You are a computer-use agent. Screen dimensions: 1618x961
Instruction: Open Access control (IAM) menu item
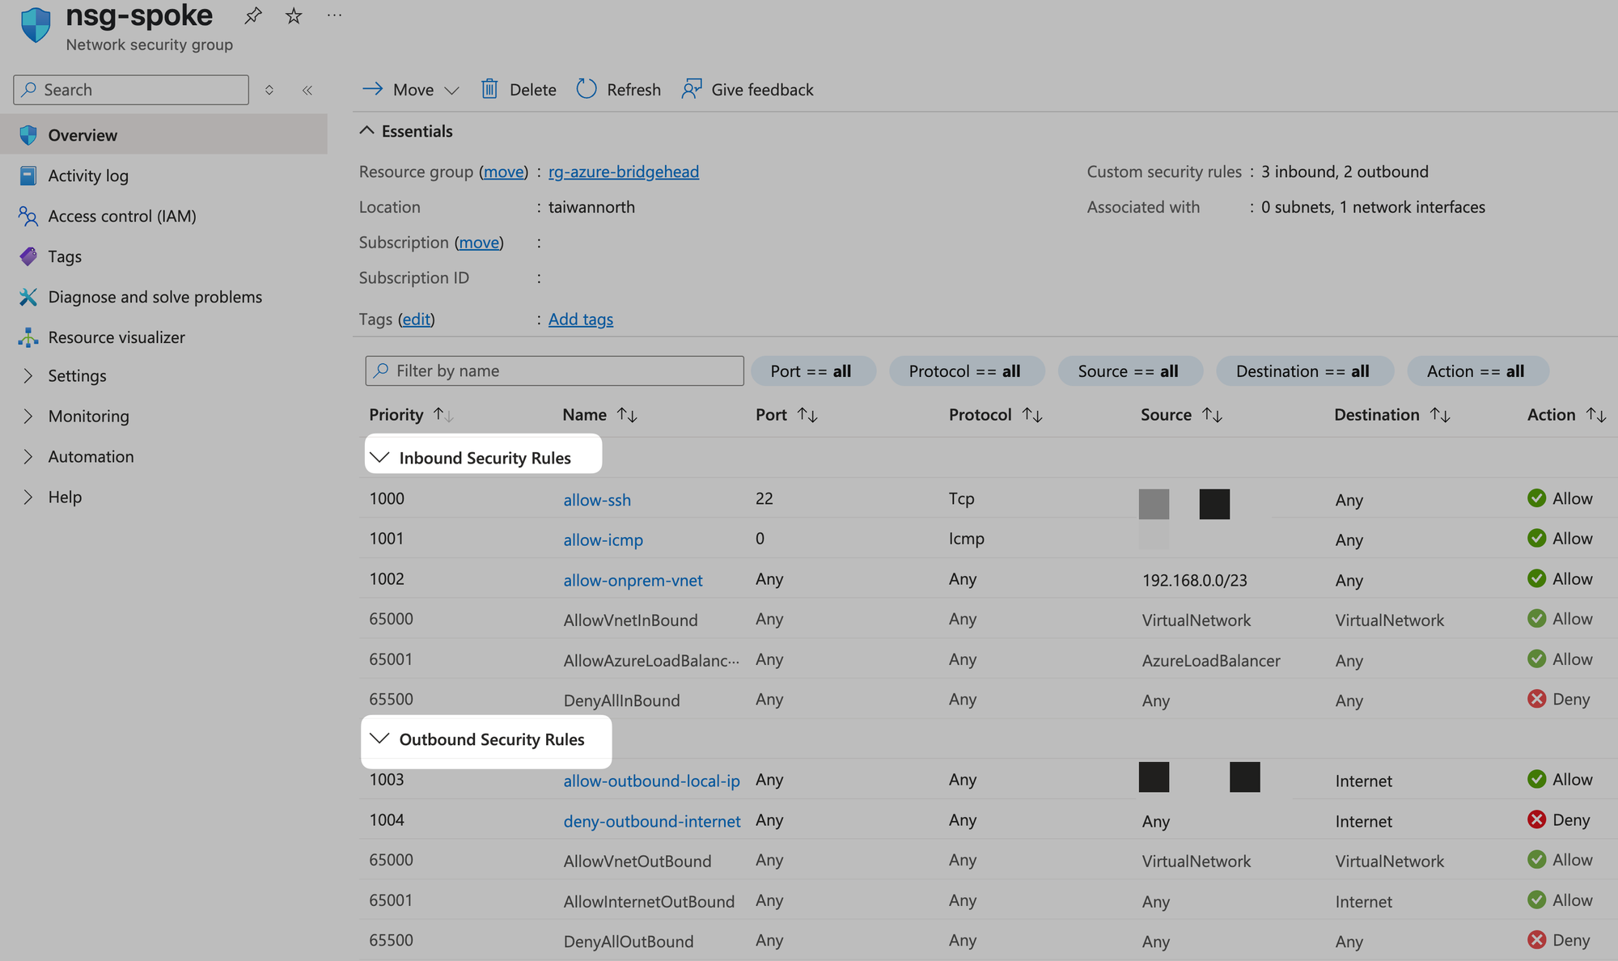pyautogui.click(x=122, y=216)
